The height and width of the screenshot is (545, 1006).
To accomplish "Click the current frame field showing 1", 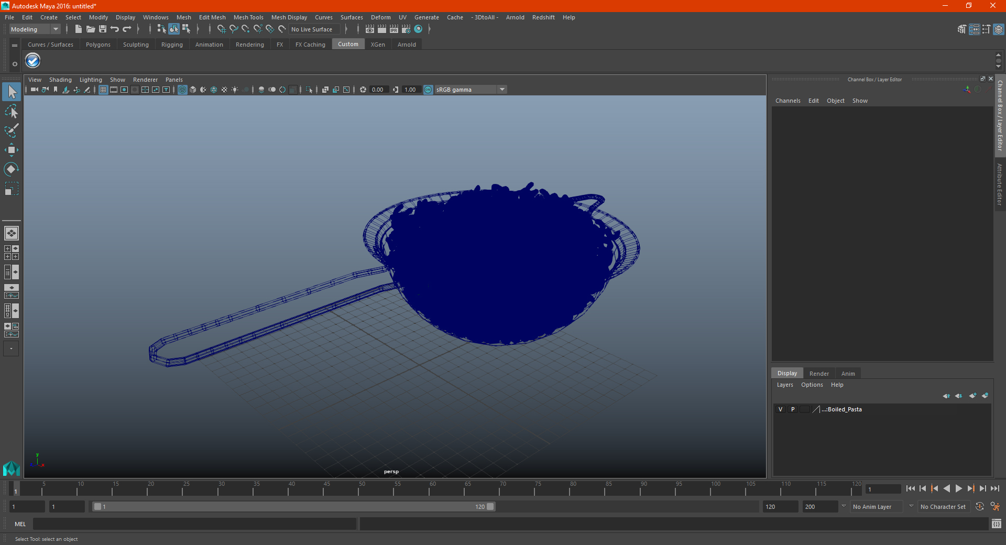I will [x=883, y=489].
